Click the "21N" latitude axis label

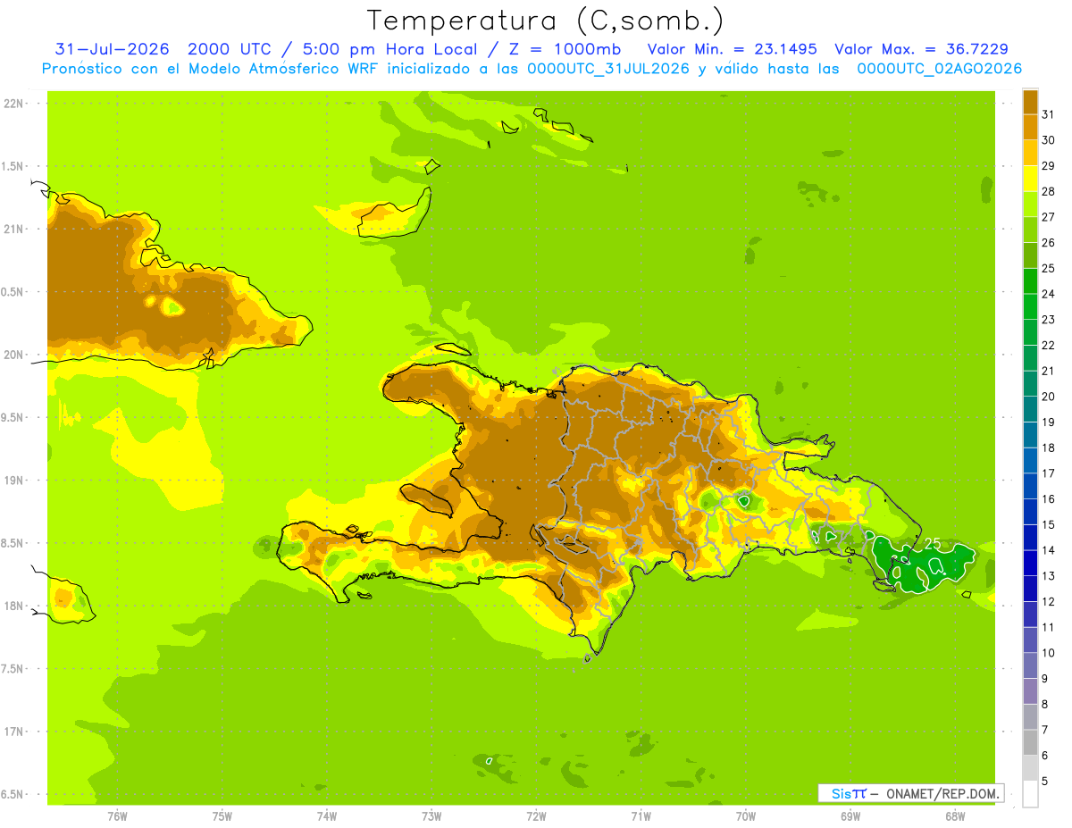[x=14, y=230]
